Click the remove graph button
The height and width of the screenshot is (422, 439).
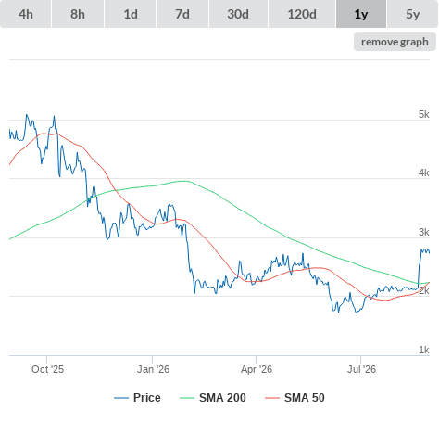point(395,42)
